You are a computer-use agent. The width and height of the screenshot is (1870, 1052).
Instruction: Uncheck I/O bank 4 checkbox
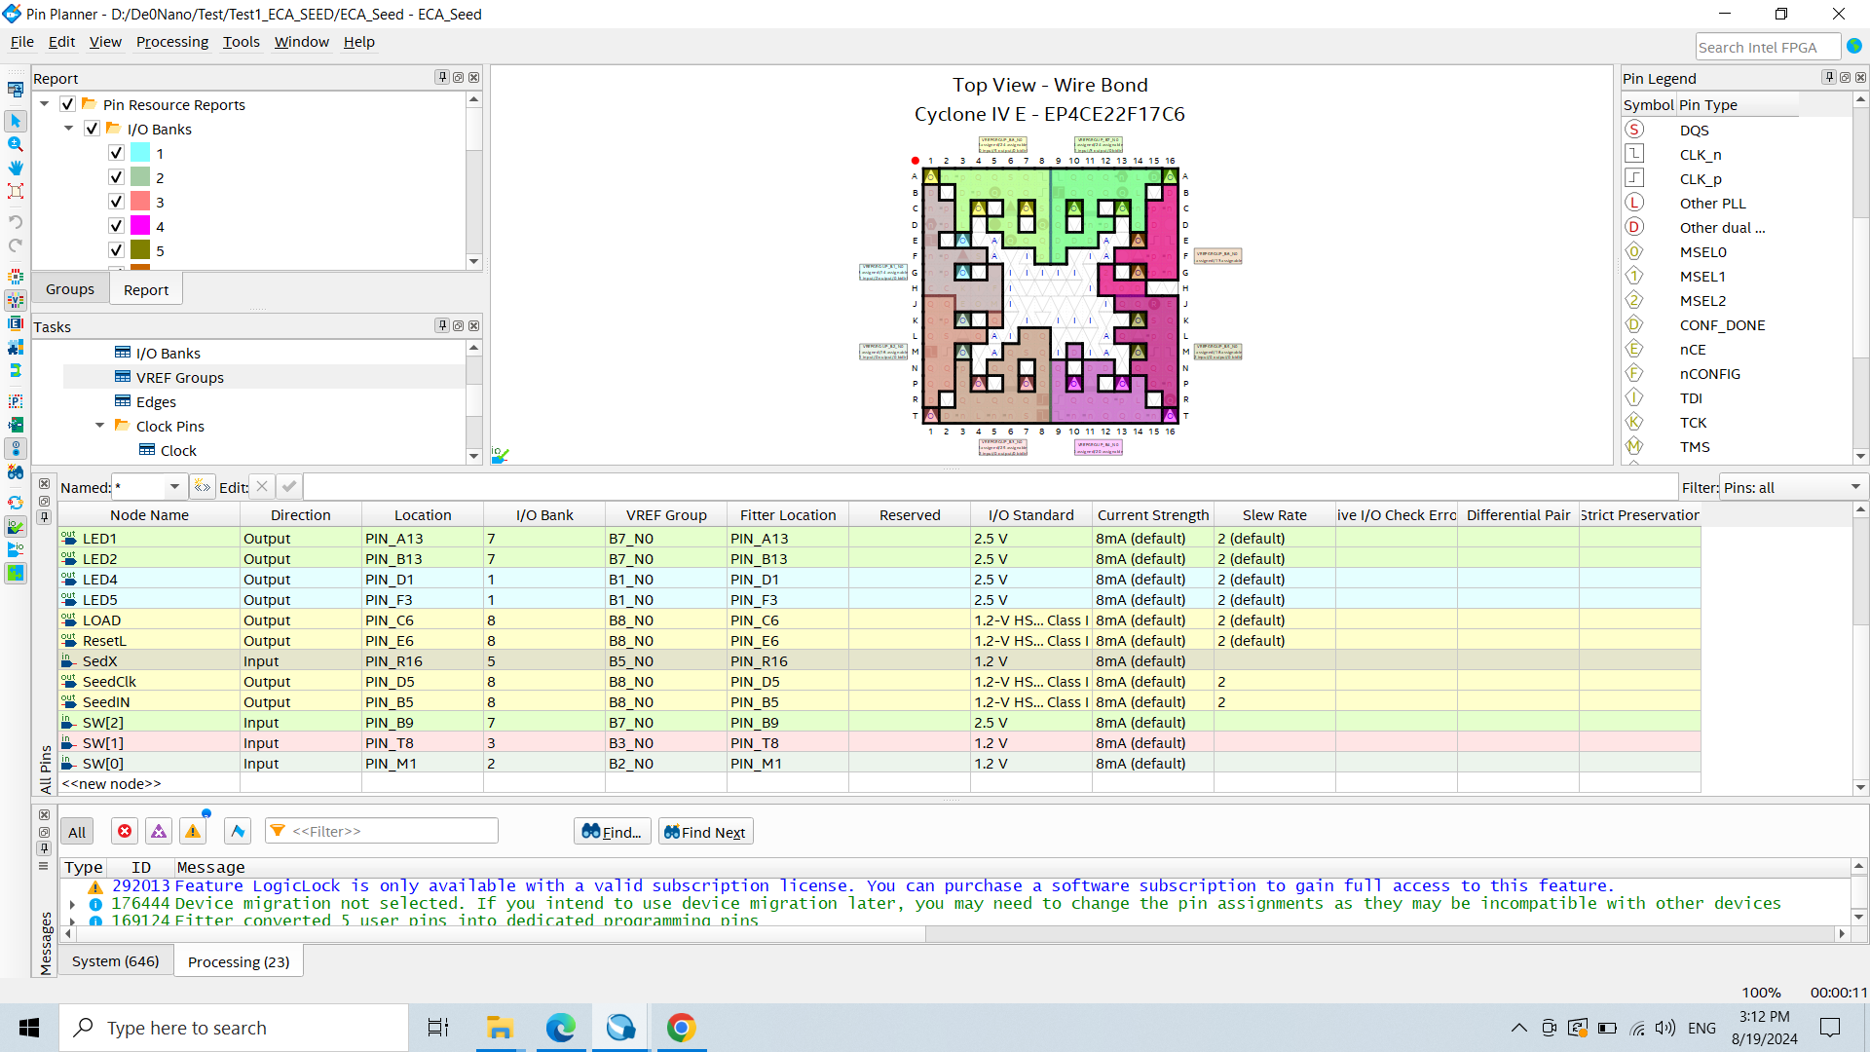coord(116,226)
